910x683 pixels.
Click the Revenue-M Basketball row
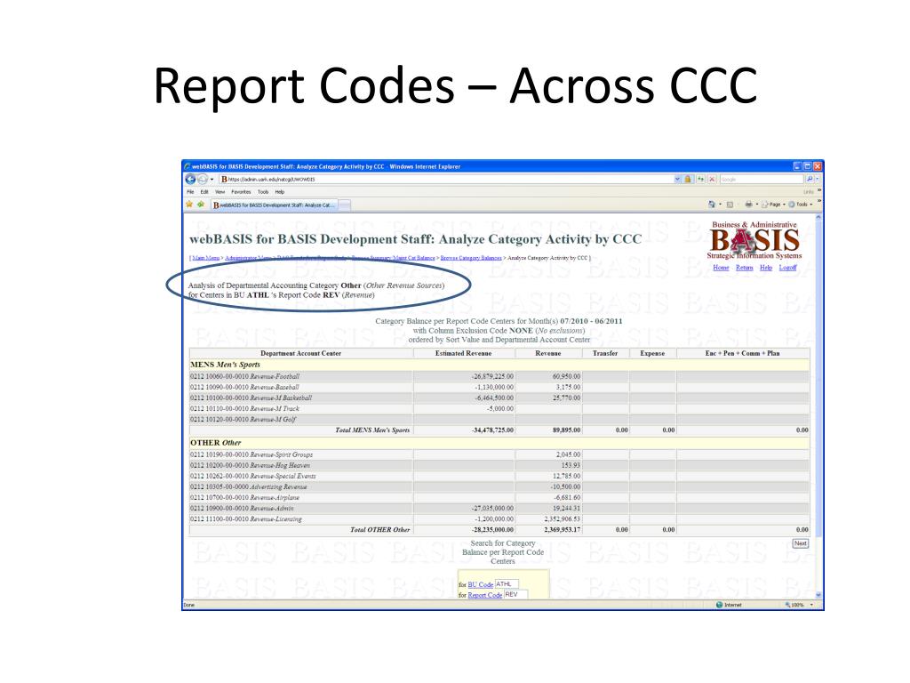click(499, 398)
